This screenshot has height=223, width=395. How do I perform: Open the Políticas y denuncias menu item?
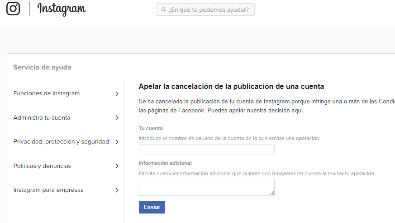point(43,166)
